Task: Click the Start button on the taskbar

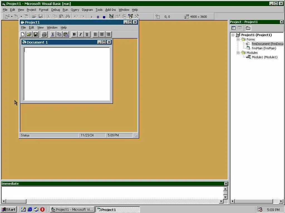Action: point(9,210)
